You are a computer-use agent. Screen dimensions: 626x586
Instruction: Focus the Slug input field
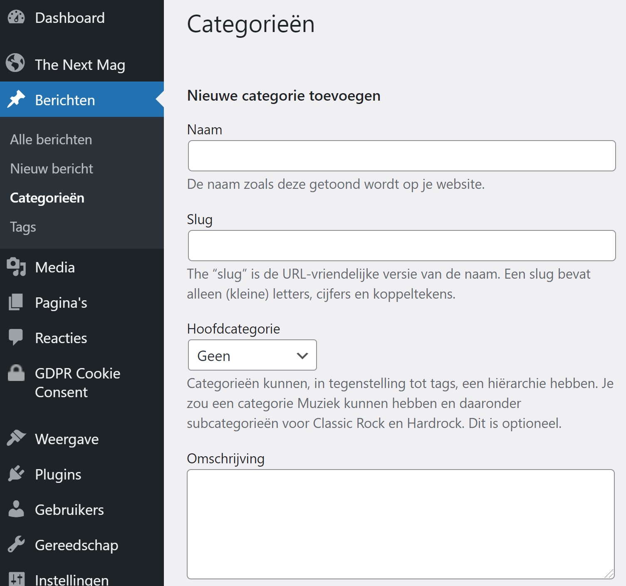402,245
